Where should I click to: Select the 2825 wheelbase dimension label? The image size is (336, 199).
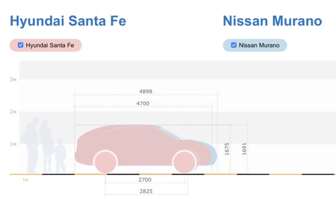(146, 192)
